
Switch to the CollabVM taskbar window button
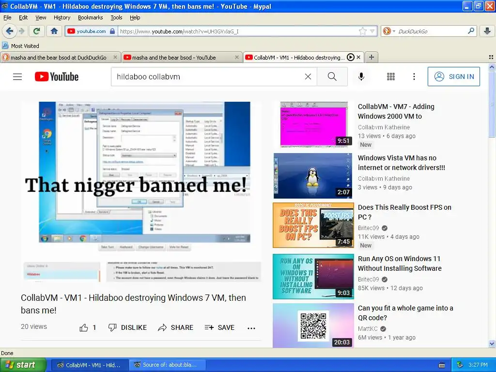(x=90, y=365)
